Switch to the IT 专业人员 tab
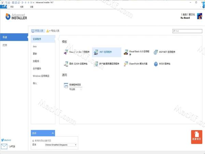205x154 pixels. pyautogui.click(x=53, y=31)
